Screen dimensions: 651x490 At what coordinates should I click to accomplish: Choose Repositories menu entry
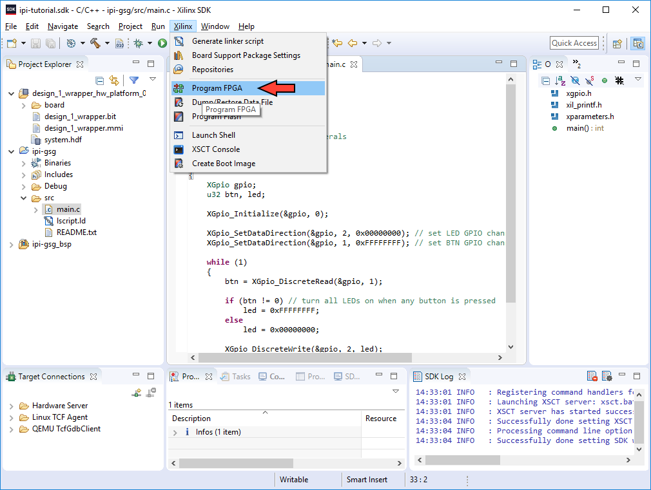pyautogui.click(x=248, y=70)
